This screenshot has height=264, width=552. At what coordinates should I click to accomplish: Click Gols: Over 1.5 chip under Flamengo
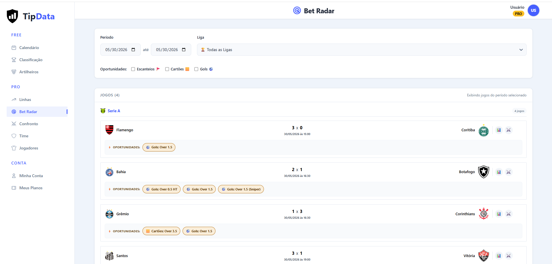coord(159,147)
